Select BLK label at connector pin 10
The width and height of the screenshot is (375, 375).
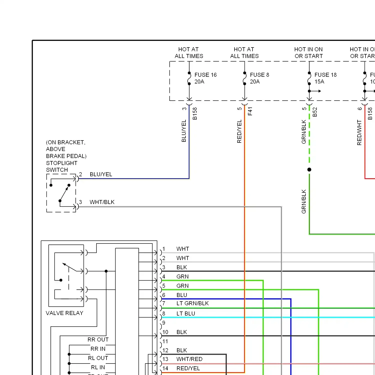[182, 332]
